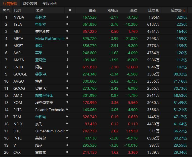The height and width of the screenshot is (157, 192).
Task: Open the 多股同列 tab
Action: point(49,4)
